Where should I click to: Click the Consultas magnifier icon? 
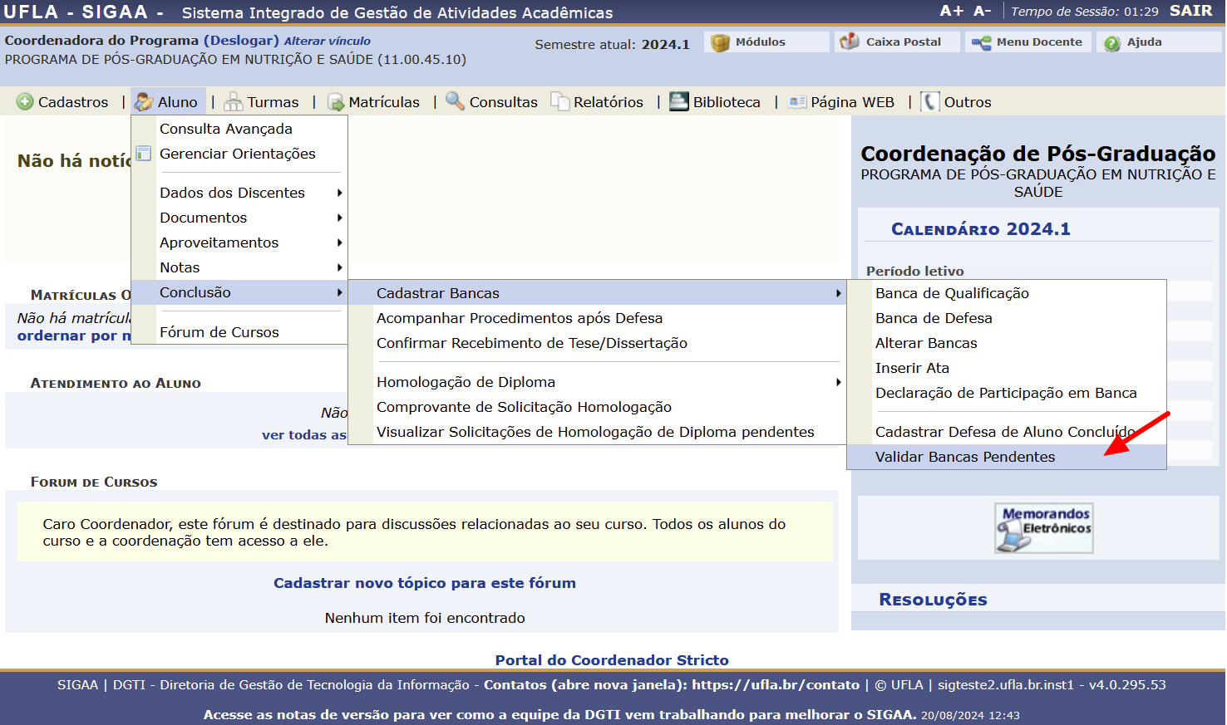(455, 100)
